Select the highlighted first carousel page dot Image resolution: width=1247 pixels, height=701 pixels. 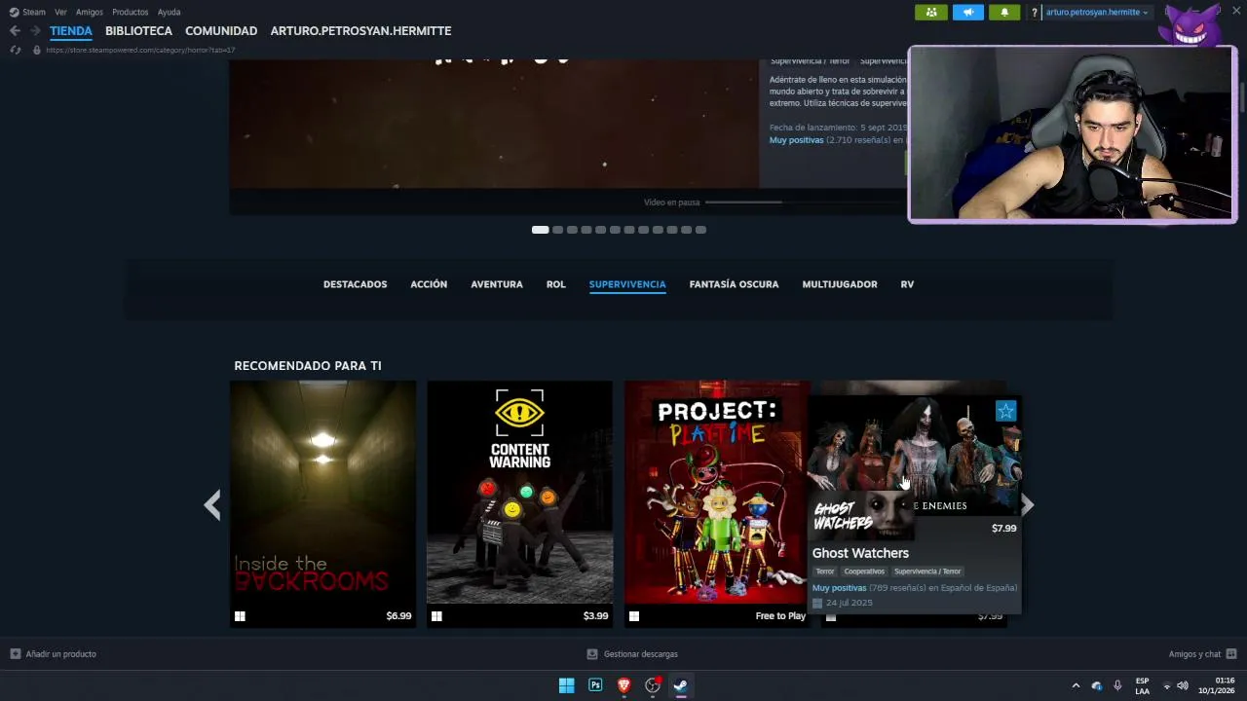point(540,230)
